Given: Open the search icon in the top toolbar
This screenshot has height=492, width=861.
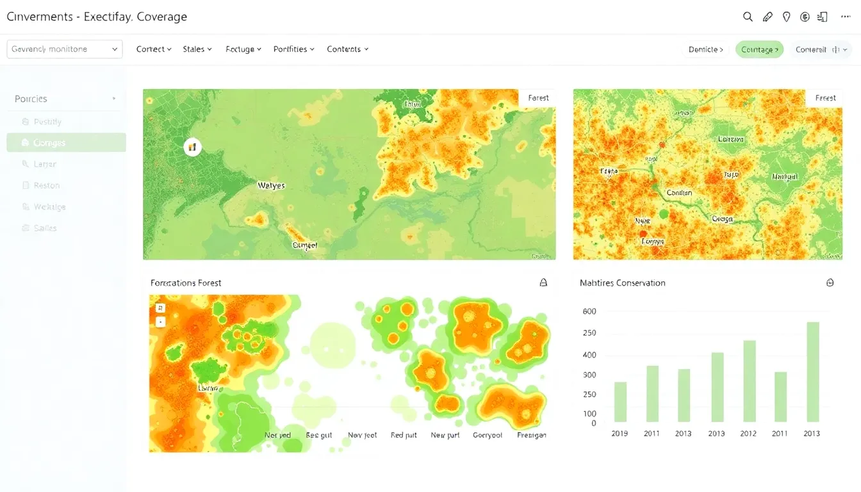Looking at the screenshot, I should (x=748, y=16).
